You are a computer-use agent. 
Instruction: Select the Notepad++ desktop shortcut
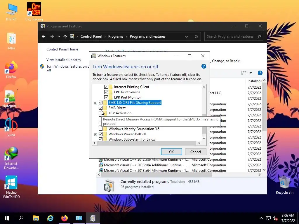coord(11,99)
